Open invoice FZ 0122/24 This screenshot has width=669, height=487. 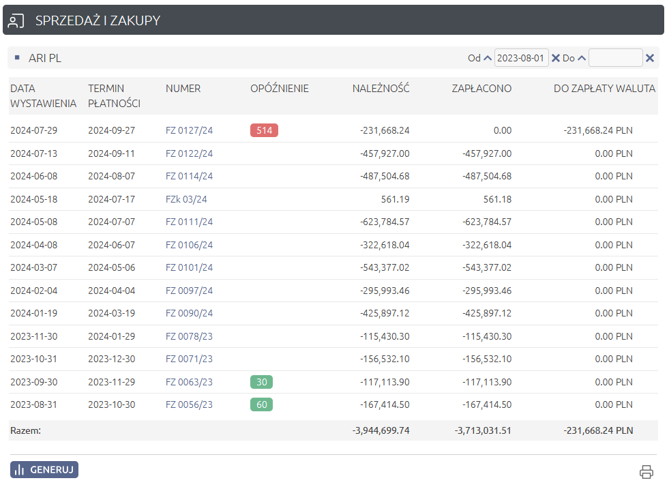click(x=189, y=153)
